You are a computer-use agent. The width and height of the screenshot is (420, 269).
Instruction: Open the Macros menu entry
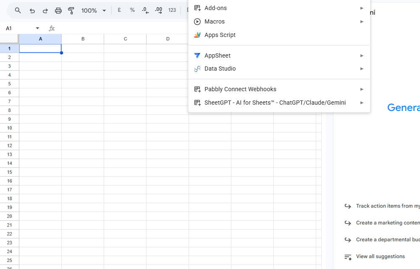coord(279,21)
